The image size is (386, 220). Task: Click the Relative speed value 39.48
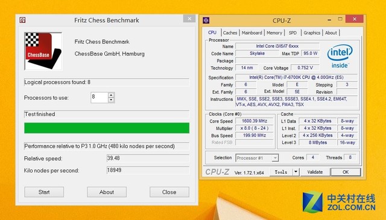[148, 158]
